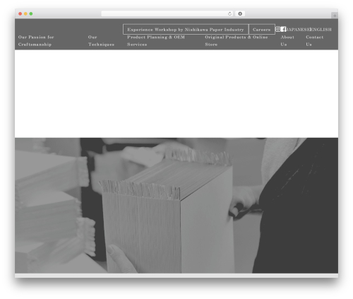
Task: Open Our Techniques menu item
Action: coord(101,40)
